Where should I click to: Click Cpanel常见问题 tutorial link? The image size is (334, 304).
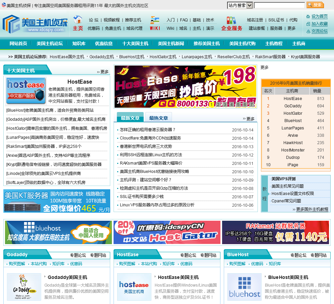[x=286, y=201]
